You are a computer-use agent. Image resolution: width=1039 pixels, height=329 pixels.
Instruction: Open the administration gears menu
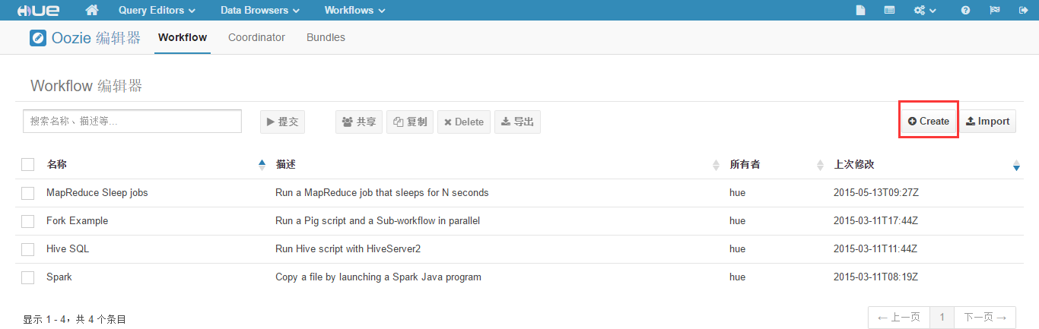(925, 11)
